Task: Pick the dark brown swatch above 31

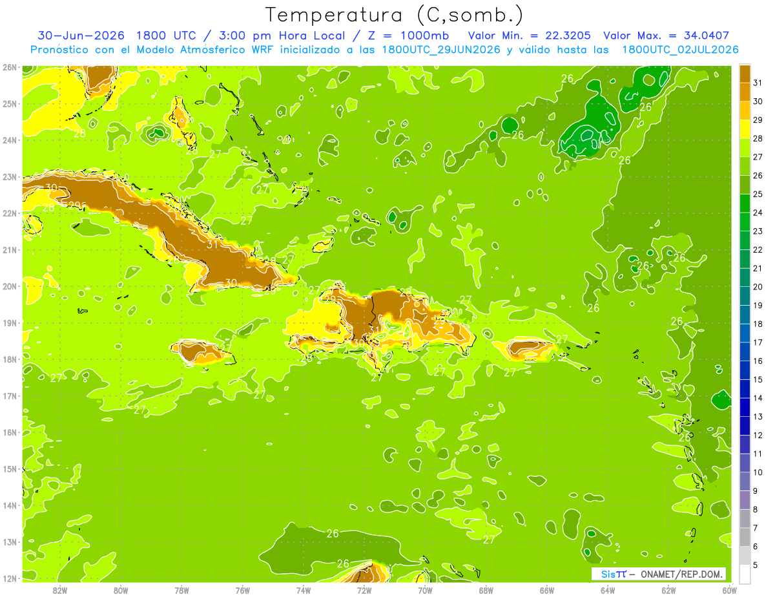Action: point(745,74)
